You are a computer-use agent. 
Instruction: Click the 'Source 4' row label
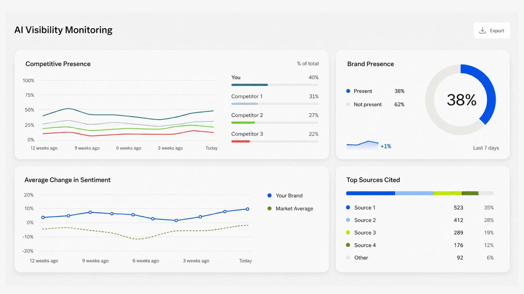click(365, 245)
